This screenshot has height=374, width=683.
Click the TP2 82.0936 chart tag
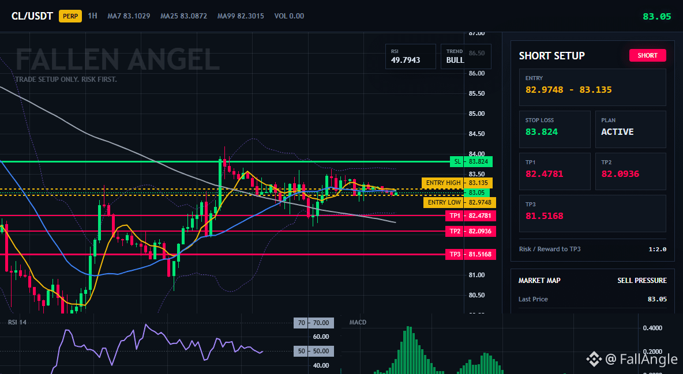(471, 231)
